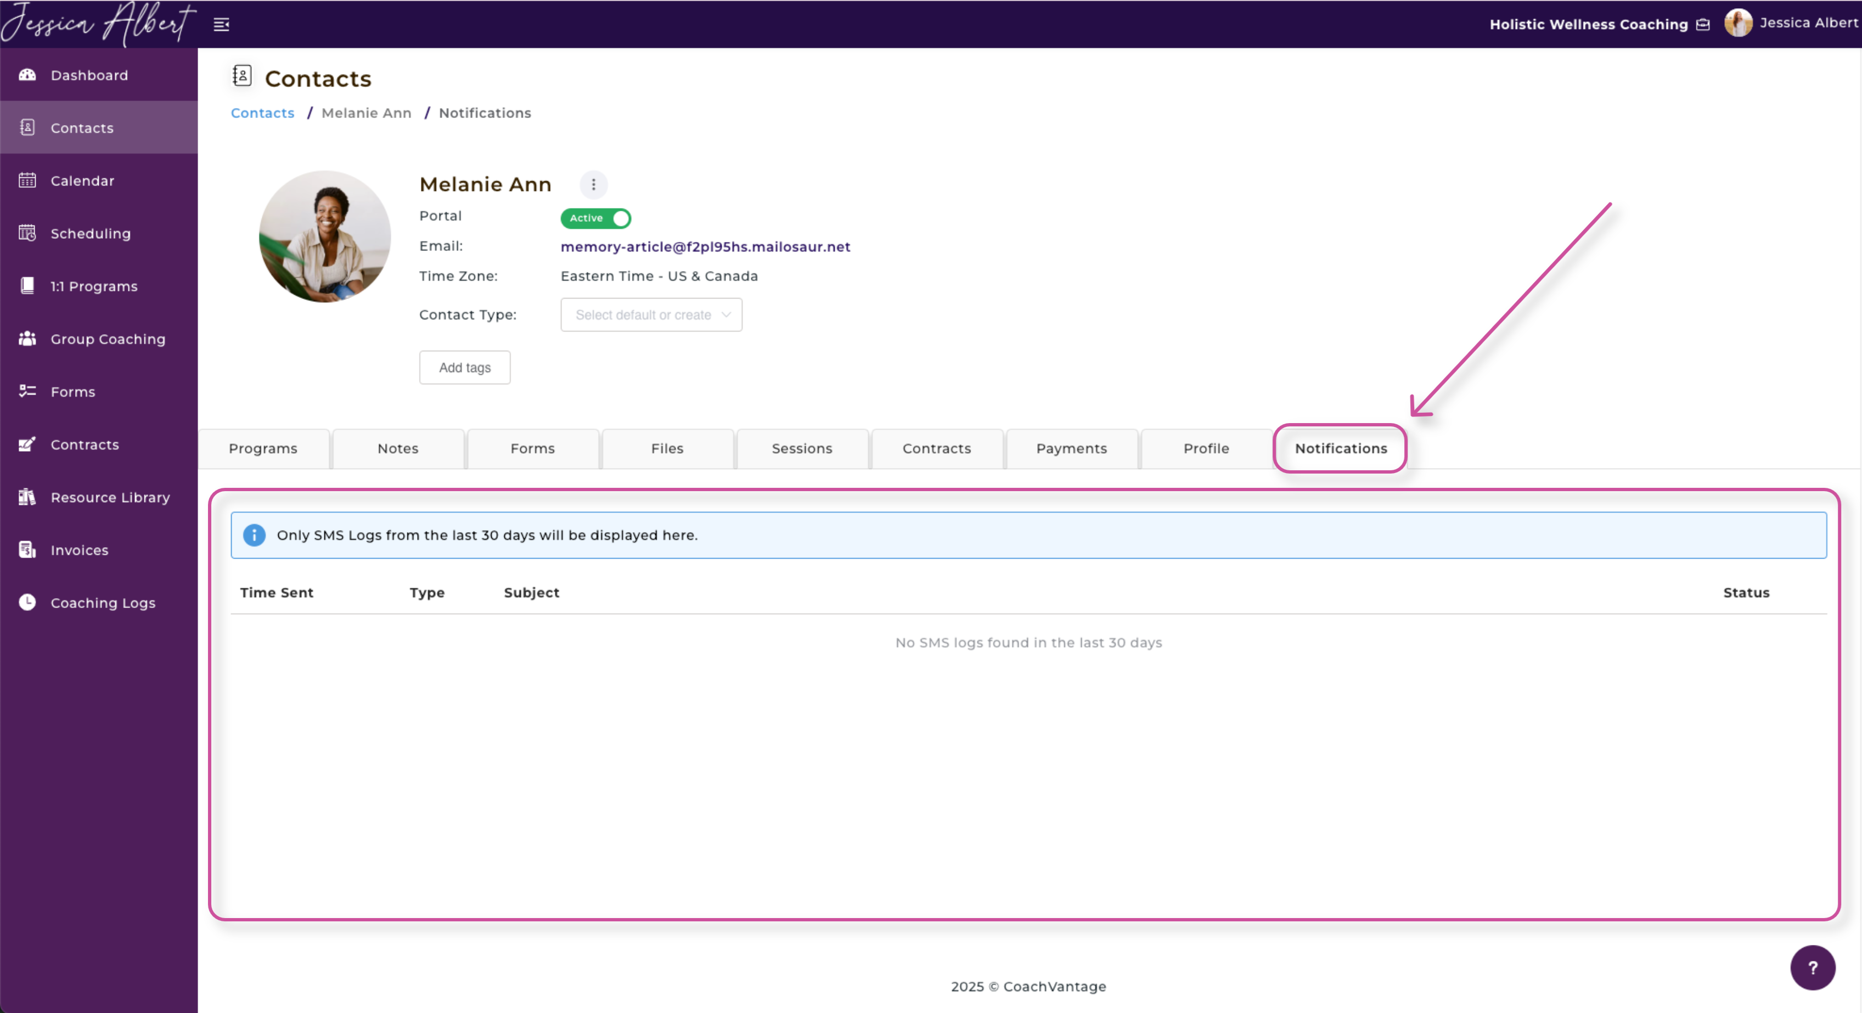Click the Add tags button
The height and width of the screenshot is (1013, 1862).
465,368
